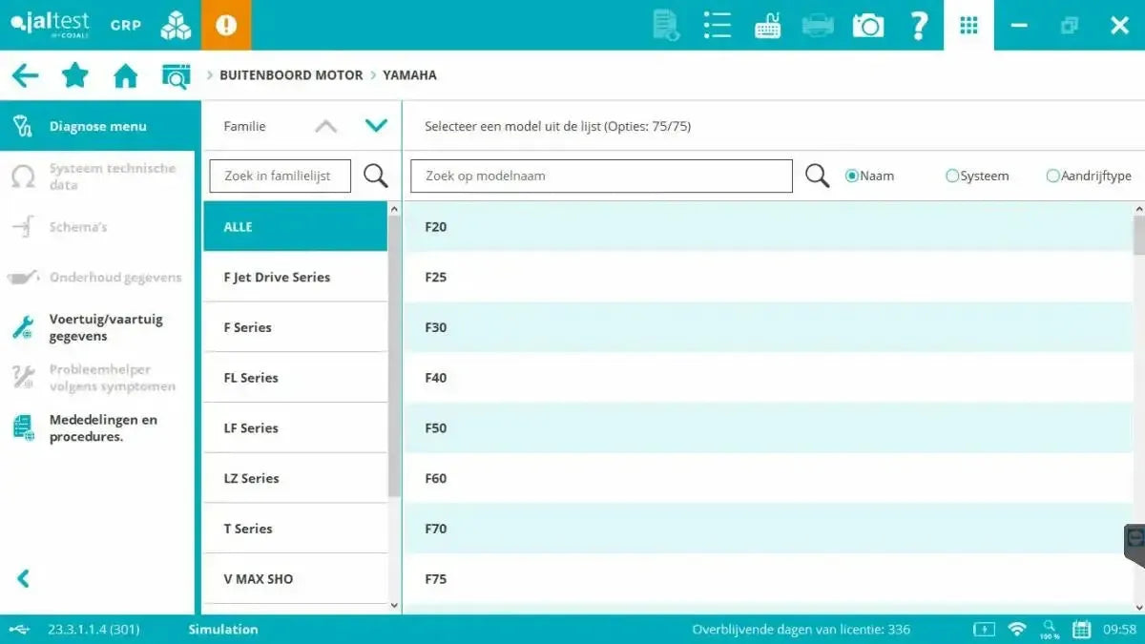Collapse the Familie list upward

[325, 125]
